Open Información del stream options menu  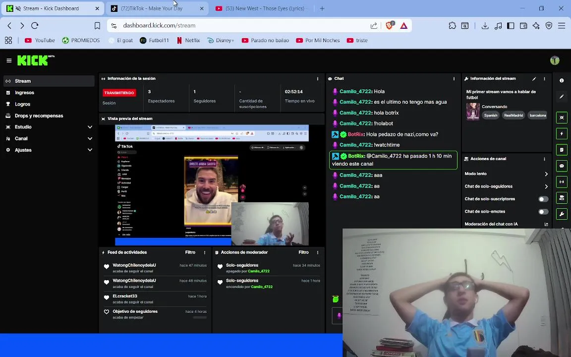[x=544, y=79]
